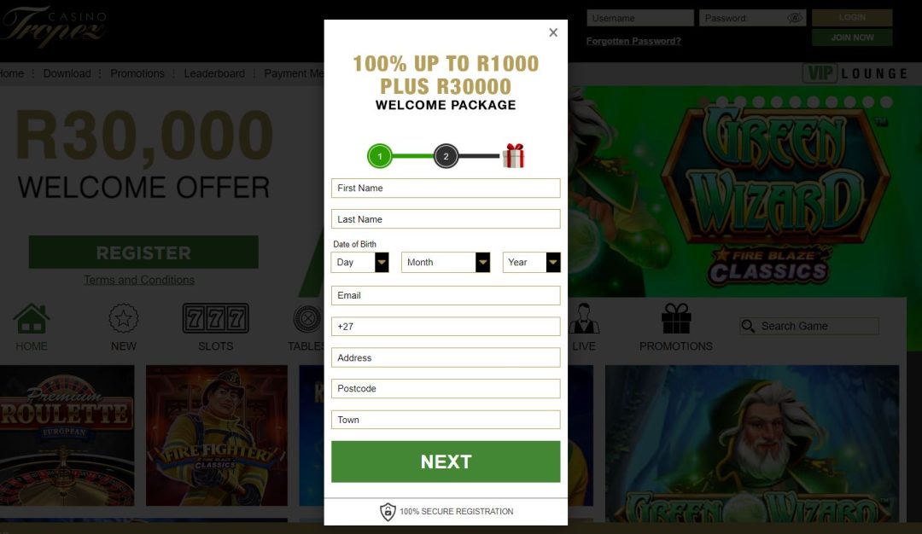
Task: Open the PROMOTIONS gift box icon
Action: point(676,318)
